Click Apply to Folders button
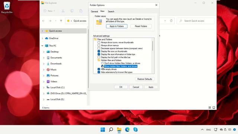 tap(116, 26)
